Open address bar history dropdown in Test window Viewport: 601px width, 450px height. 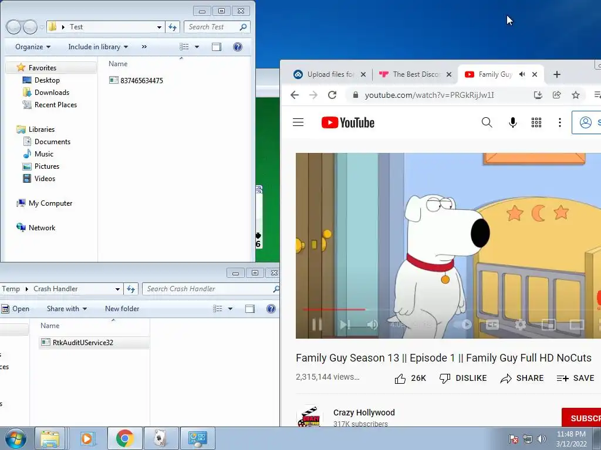click(159, 27)
